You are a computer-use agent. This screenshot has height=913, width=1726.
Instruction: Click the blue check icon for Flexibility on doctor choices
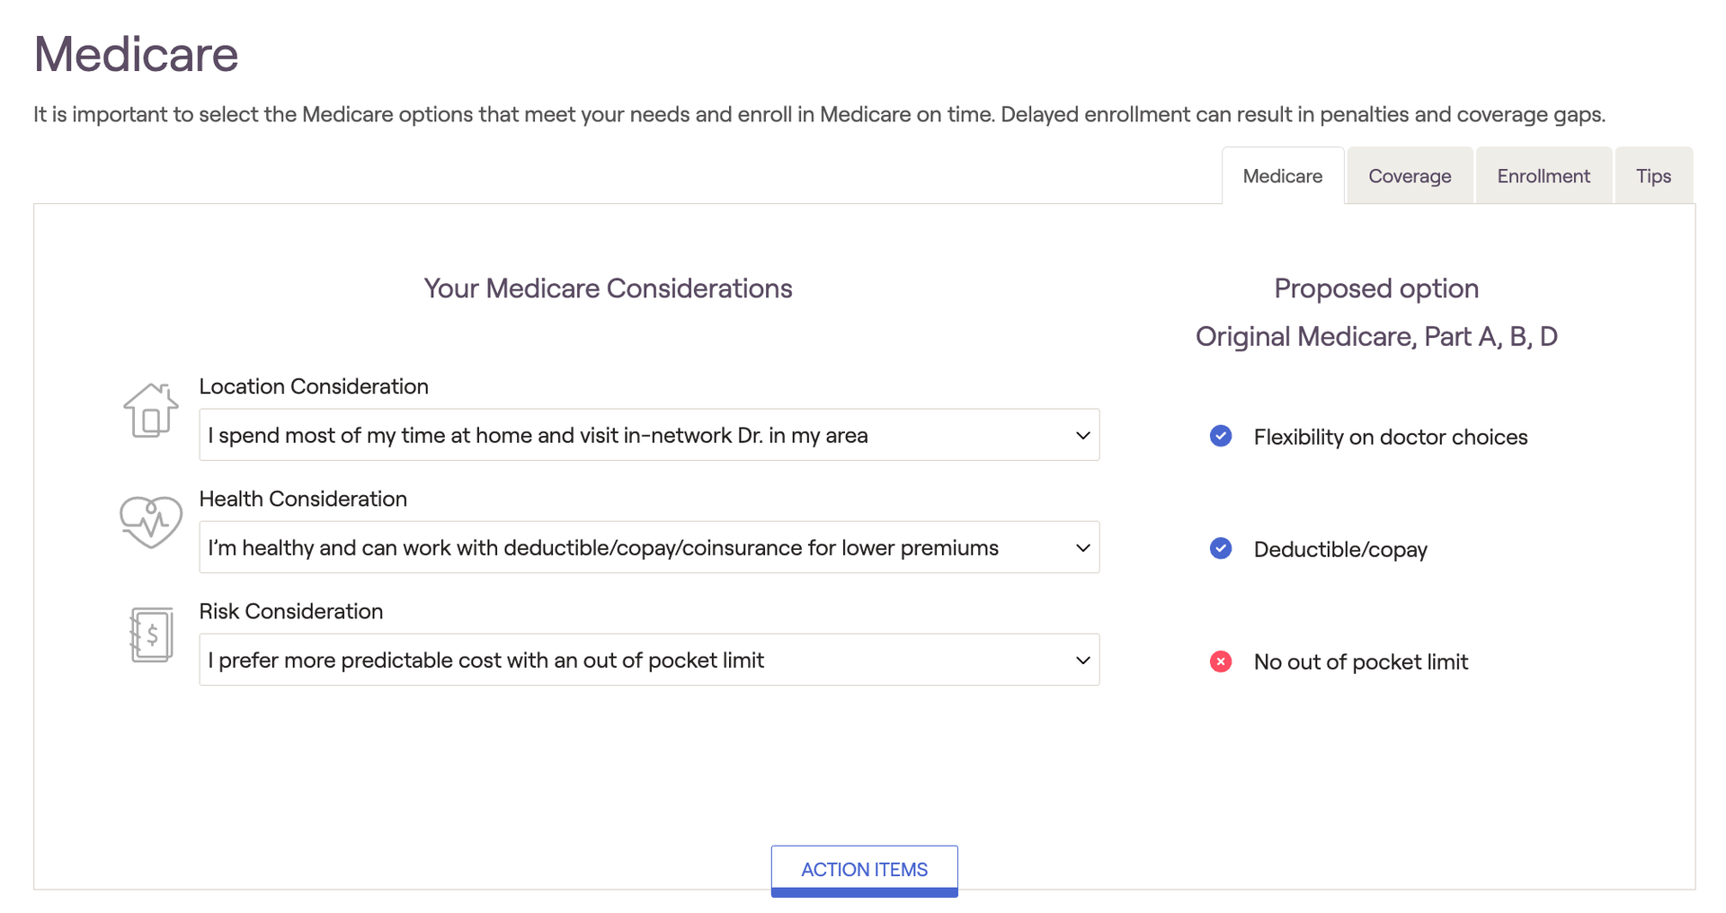[1220, 436]
